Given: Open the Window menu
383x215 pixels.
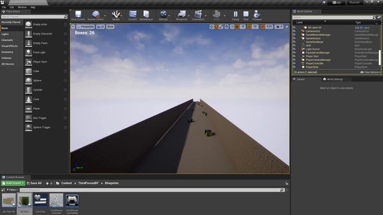Looking at the screenshot, I should point(22,7).
